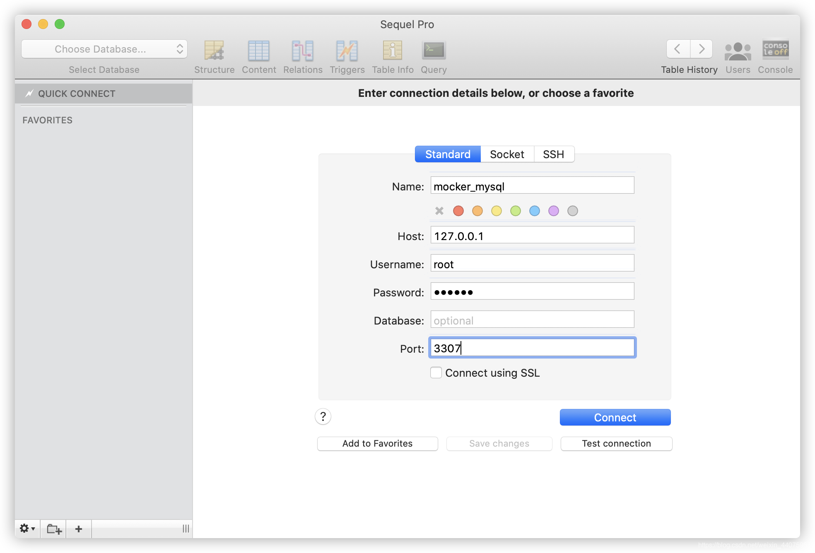Open the Structure view icon
The width and height of the screenshot is (815, 553).
214,51
